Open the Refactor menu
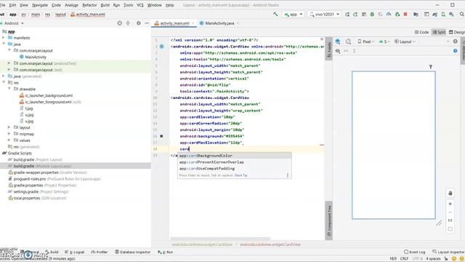The width and height of the screenshot is (465, 262). 89,5
